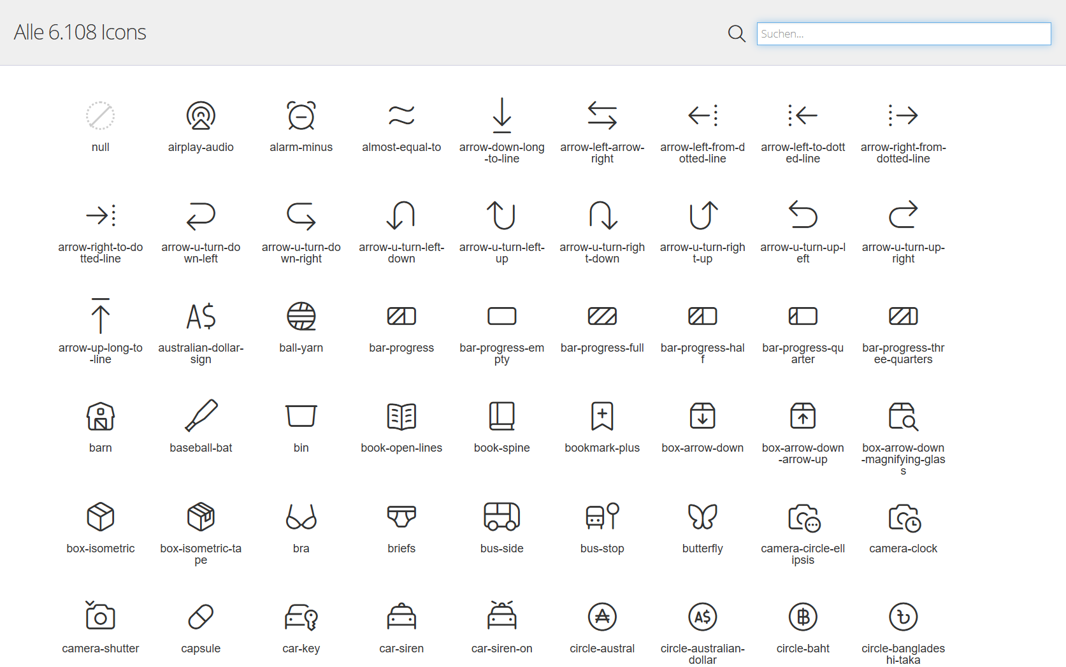Choose the australian-dollar-sign icon
The height and width of the screenshot is (667, 1066).
point(201,317)
